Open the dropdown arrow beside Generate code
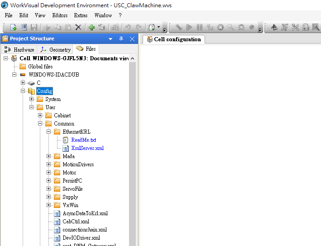 pos(158,27)
